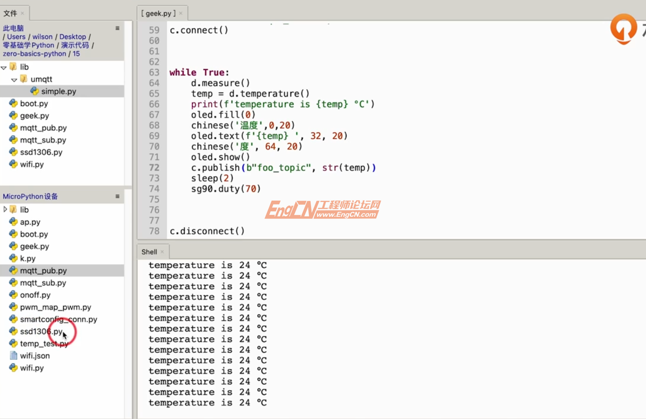Click the pwm_map_pwm.py file icon
The image size is (646, 419).
pyautogui.click(x=14, y=307)
